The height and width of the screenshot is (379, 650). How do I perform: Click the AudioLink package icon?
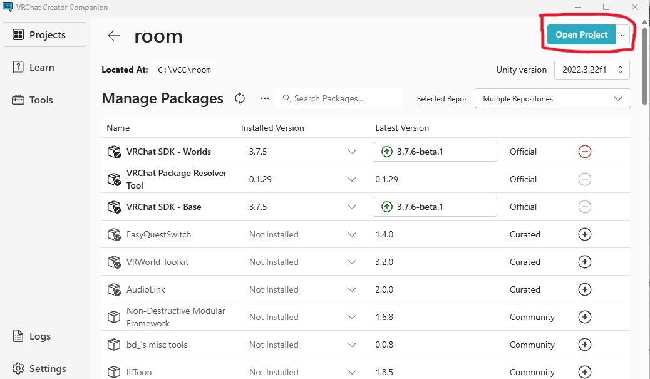[114, 289]
